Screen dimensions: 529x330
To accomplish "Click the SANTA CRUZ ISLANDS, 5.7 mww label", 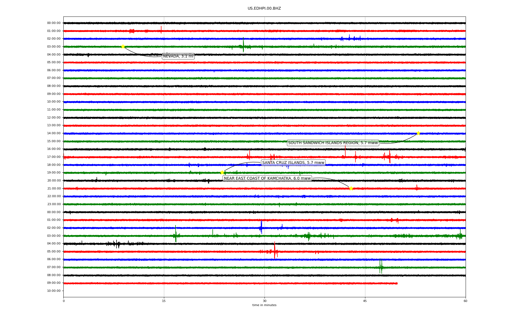I will (293, 163).
